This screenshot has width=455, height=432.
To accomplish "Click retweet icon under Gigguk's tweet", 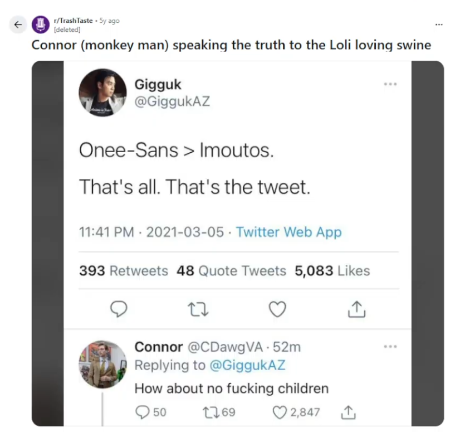I will [198, 309].
